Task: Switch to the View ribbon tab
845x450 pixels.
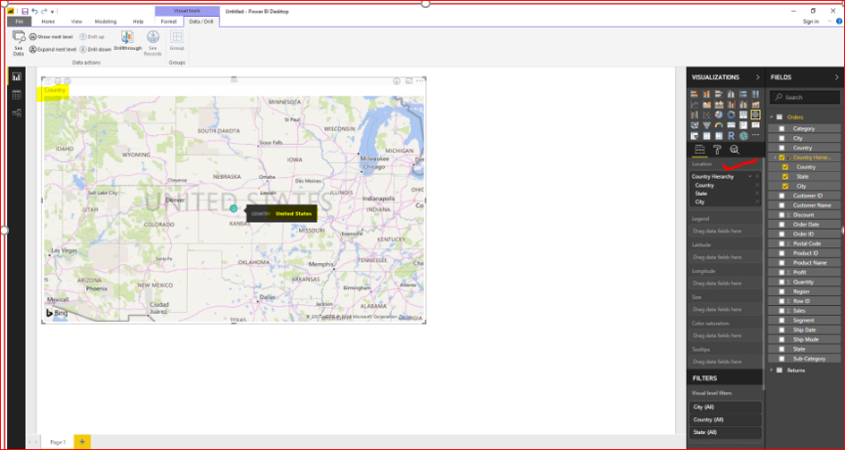Action: point(76,21)
